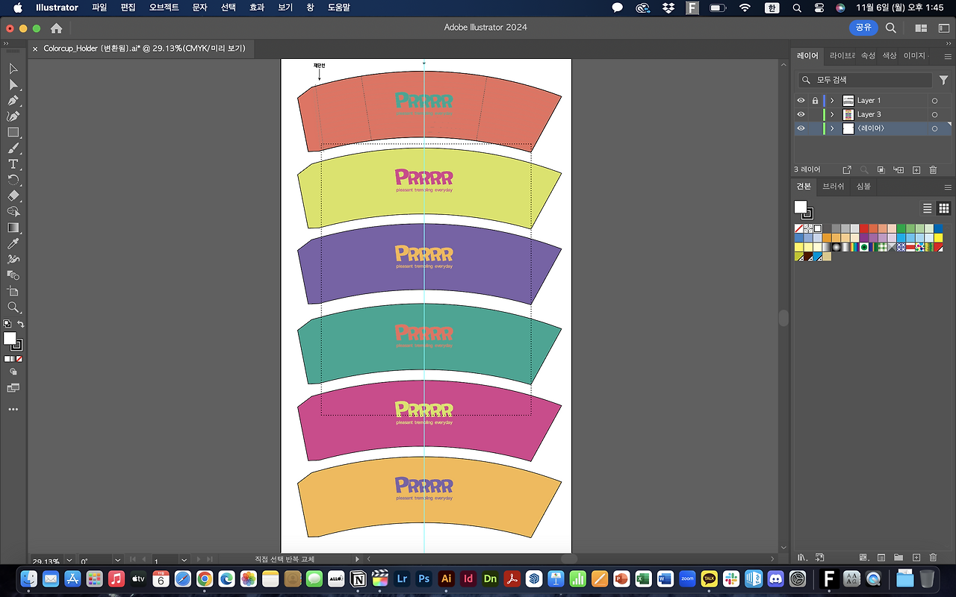Image resolution: width=956 pixels, height=597 pixels.
Task: Open the search icon in the application bar
Action: pos(891,28)
